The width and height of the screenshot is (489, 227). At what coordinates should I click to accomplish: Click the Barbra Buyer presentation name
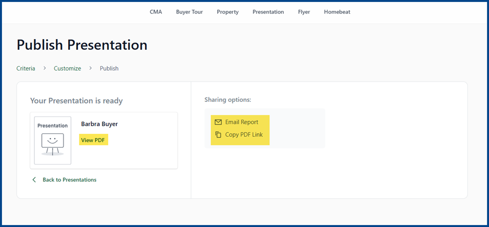(x=99, y=124)
